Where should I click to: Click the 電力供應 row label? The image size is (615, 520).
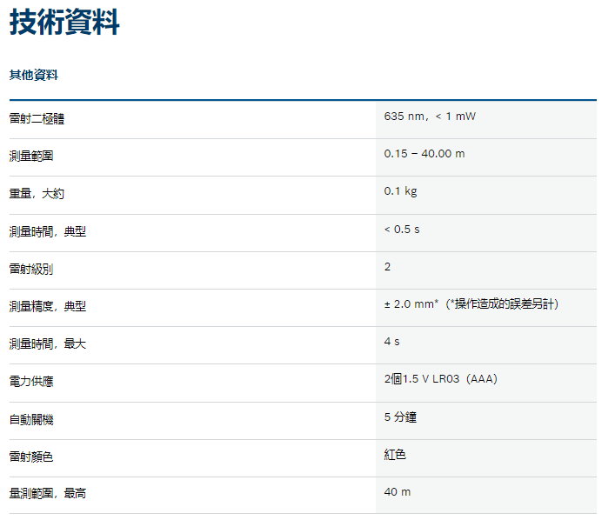pos(30,382)
